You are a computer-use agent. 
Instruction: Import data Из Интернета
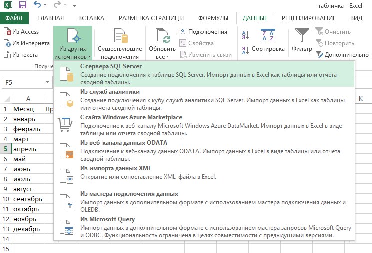[x=27, y=43]
